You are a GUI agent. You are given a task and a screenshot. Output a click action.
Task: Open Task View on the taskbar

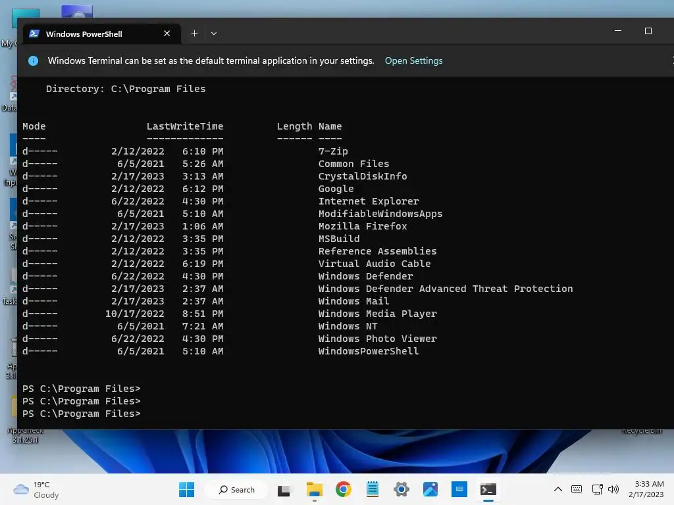tap(284, 489)
